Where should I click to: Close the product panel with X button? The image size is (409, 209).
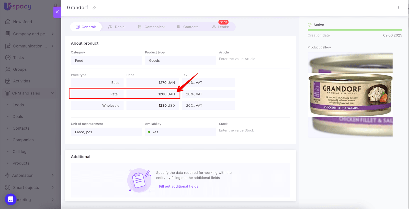point(57,12)
